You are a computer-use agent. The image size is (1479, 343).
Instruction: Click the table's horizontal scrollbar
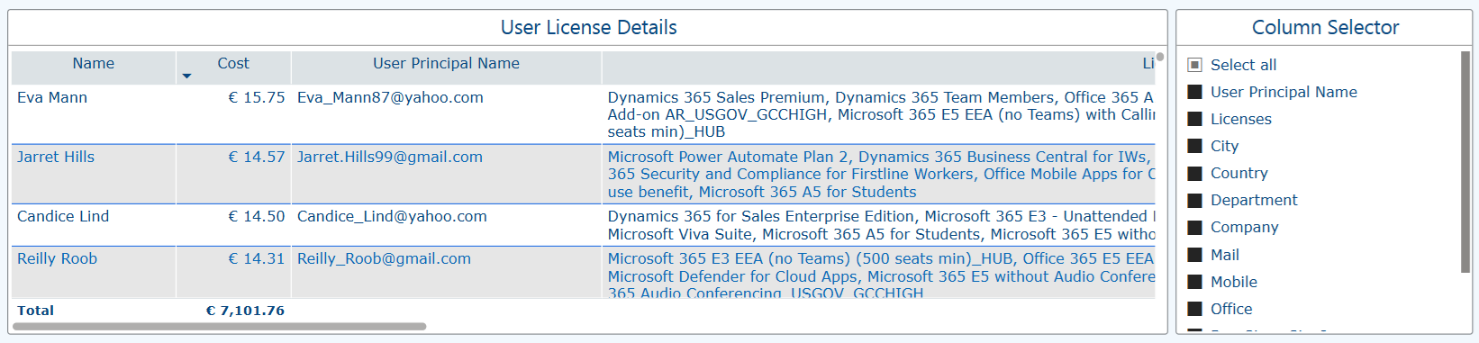(220, 327)
